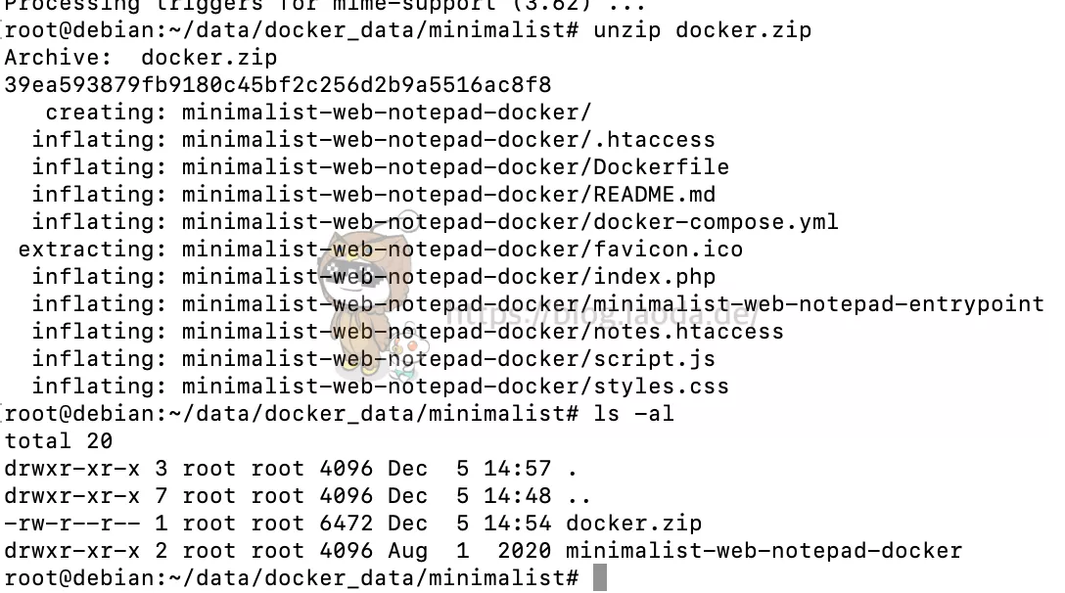
Task: Select the docker-compose.yml file path
Action: [510, 221]
